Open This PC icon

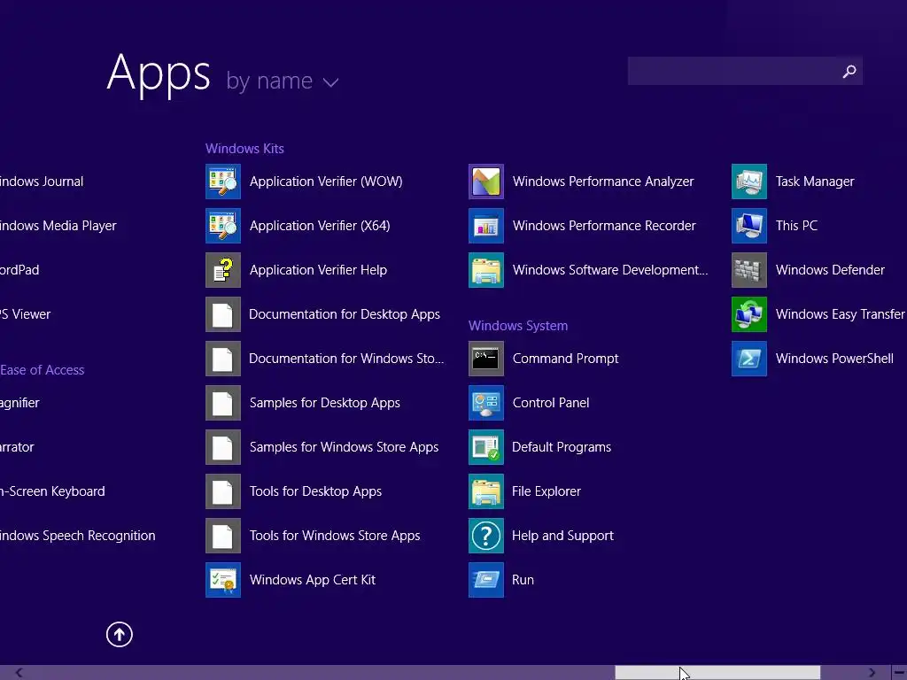(749, 226)
